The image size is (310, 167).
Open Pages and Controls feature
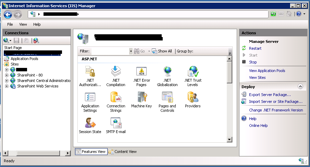[167, 102]
